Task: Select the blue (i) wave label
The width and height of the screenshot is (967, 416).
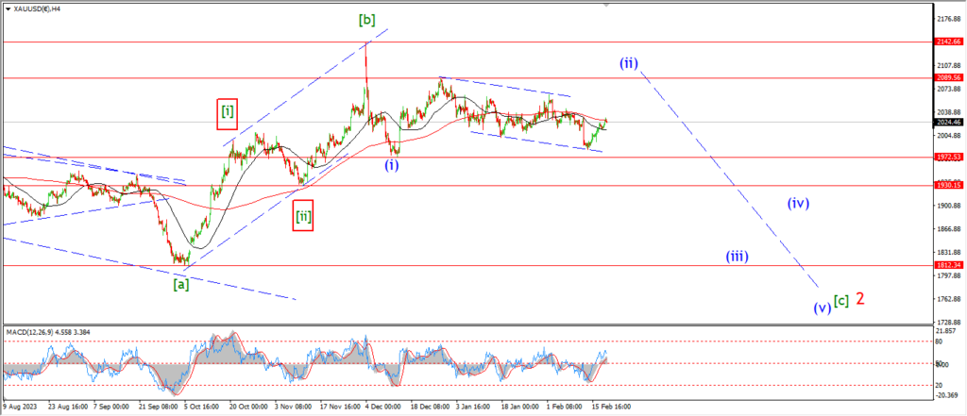Action: [x=391, y=165]
